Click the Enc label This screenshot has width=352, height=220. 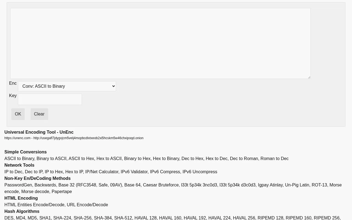pos(13,83)
